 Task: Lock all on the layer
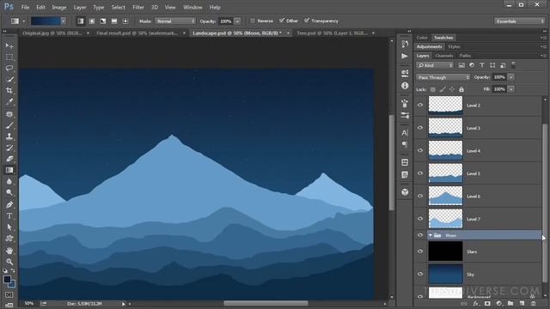coord(461,89)
